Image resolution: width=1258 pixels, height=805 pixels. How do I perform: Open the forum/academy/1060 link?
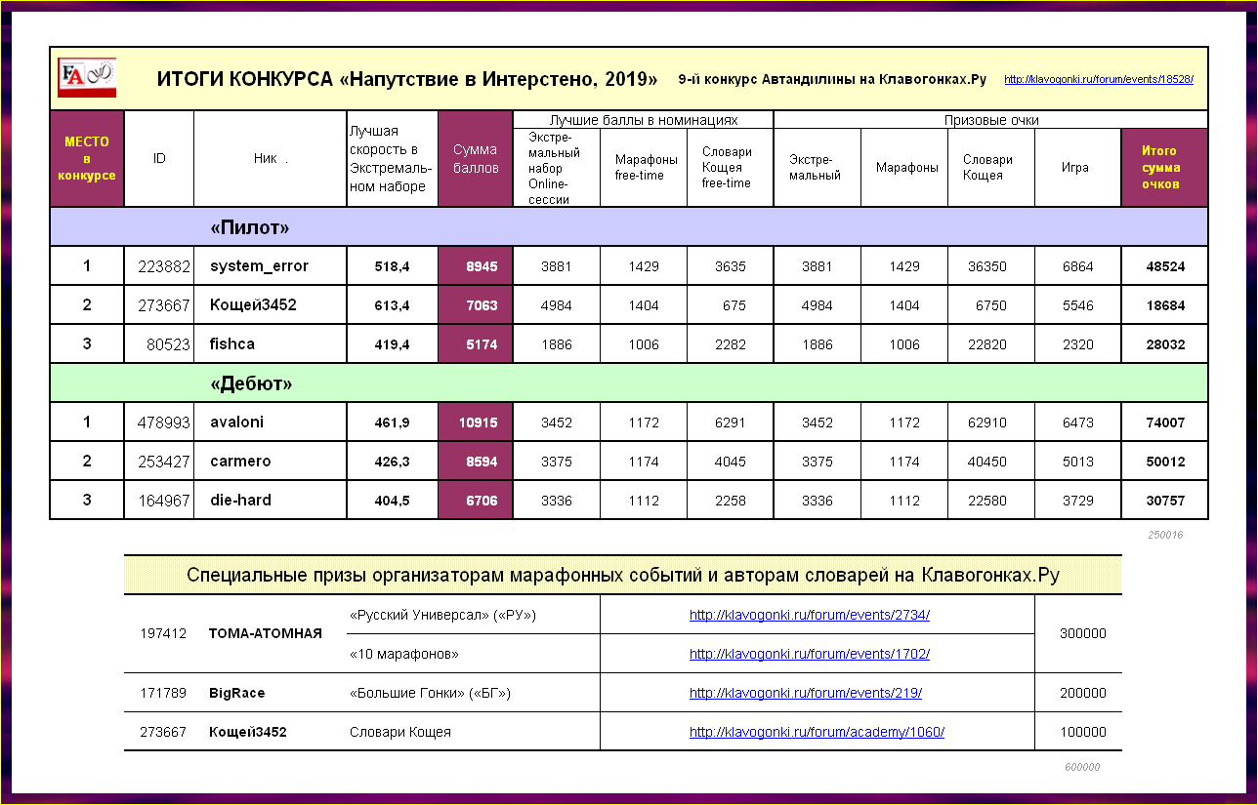818,733
